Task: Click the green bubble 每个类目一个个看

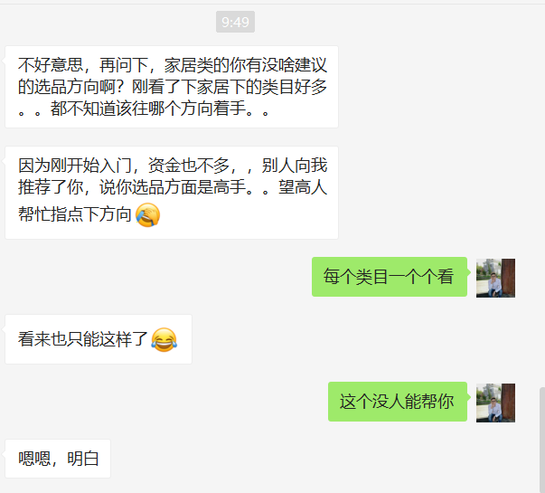Action: pyautogui.click(x=390, y=277)
